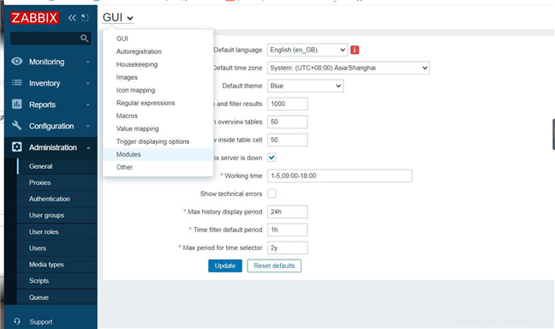Viewport: 555px width, 329px height.
Task: Open Support via headset icon
Action: [17, 321]
